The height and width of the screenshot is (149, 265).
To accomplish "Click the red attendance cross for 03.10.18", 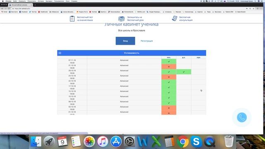I will coord(169,108).
